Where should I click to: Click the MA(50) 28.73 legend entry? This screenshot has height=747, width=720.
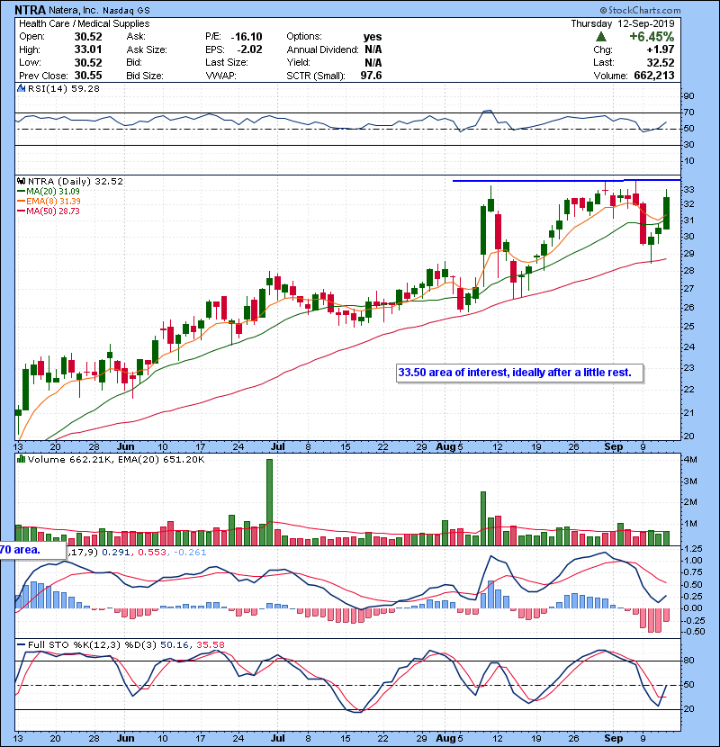coord(48,211)
